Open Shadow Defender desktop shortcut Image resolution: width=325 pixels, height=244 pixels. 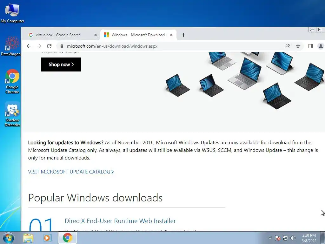click(12, 114)
